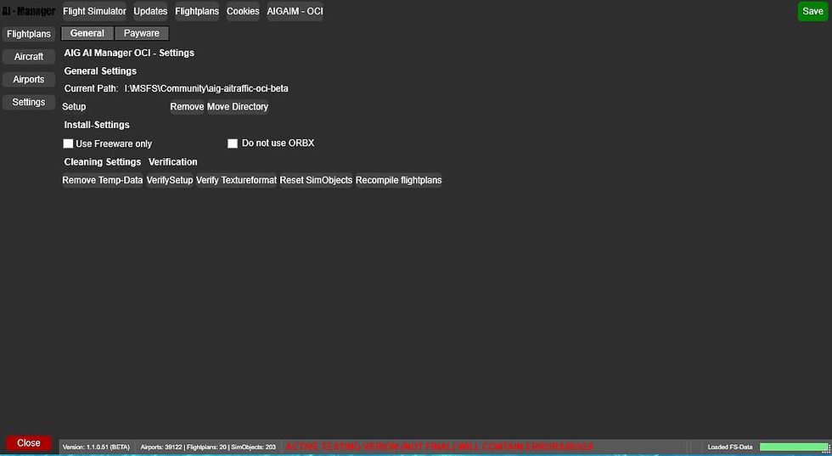Viewport: 832px width, 456px height.
Task: Open the Flight Simulator top menu
Action: (x=94, y=11)
